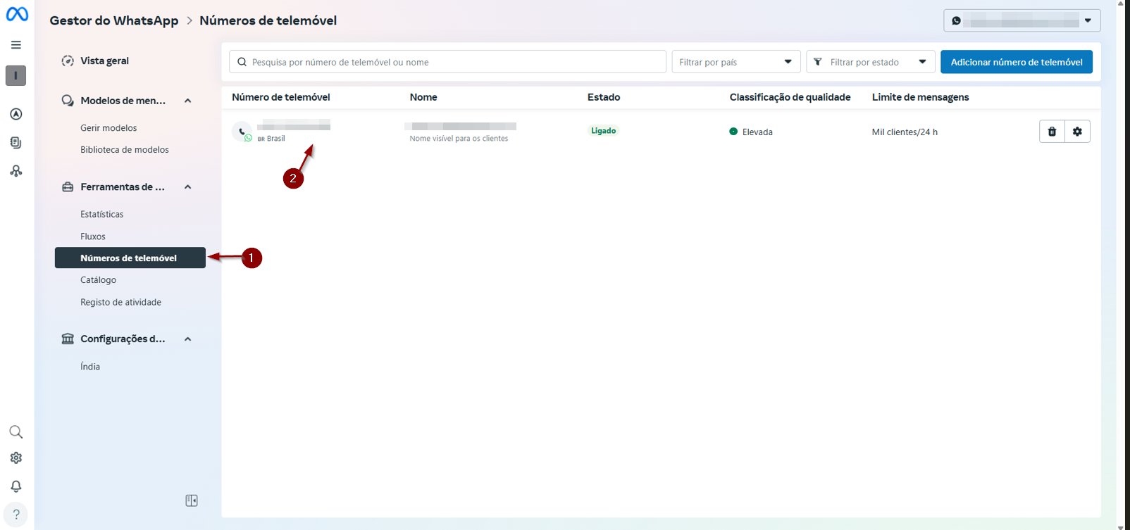
Task: Delete the phone number with trash icon
Action: (x=1052, y=132)
